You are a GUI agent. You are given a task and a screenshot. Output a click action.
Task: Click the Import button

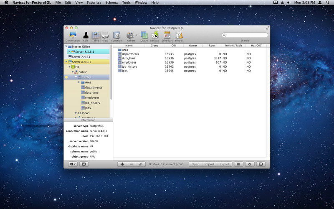click(210, 164)
